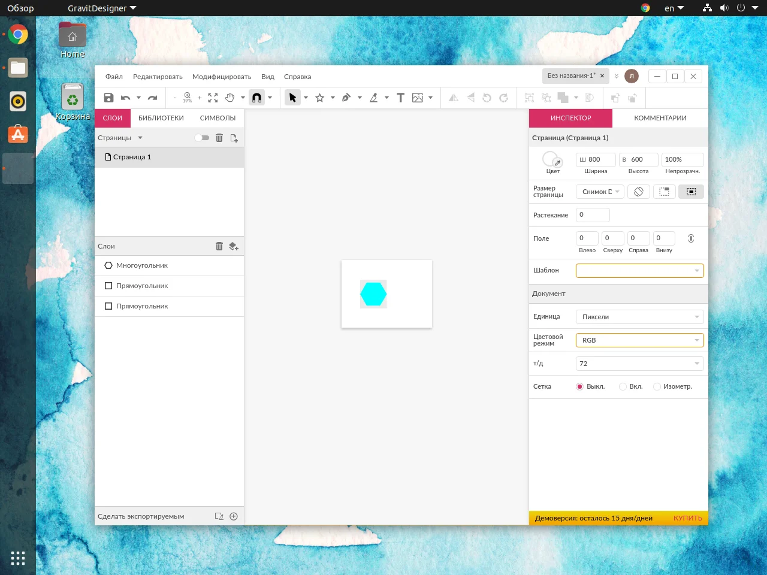Add a new layer in the Layers header
The height and width of the screenshot is (575, 767).
click(234, 246)
